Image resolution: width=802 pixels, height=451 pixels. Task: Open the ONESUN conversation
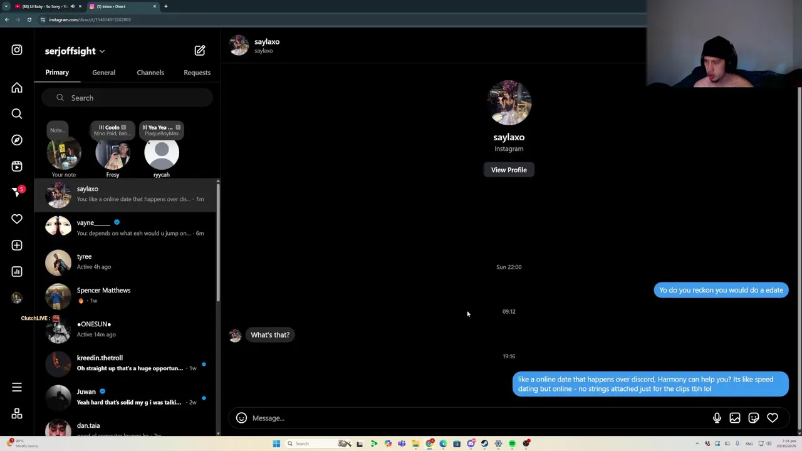pyautogui.click(x=125, y=329)
